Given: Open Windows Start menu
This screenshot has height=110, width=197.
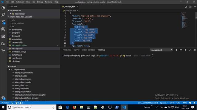Looking at the screenshot, I should coord(3,107).
